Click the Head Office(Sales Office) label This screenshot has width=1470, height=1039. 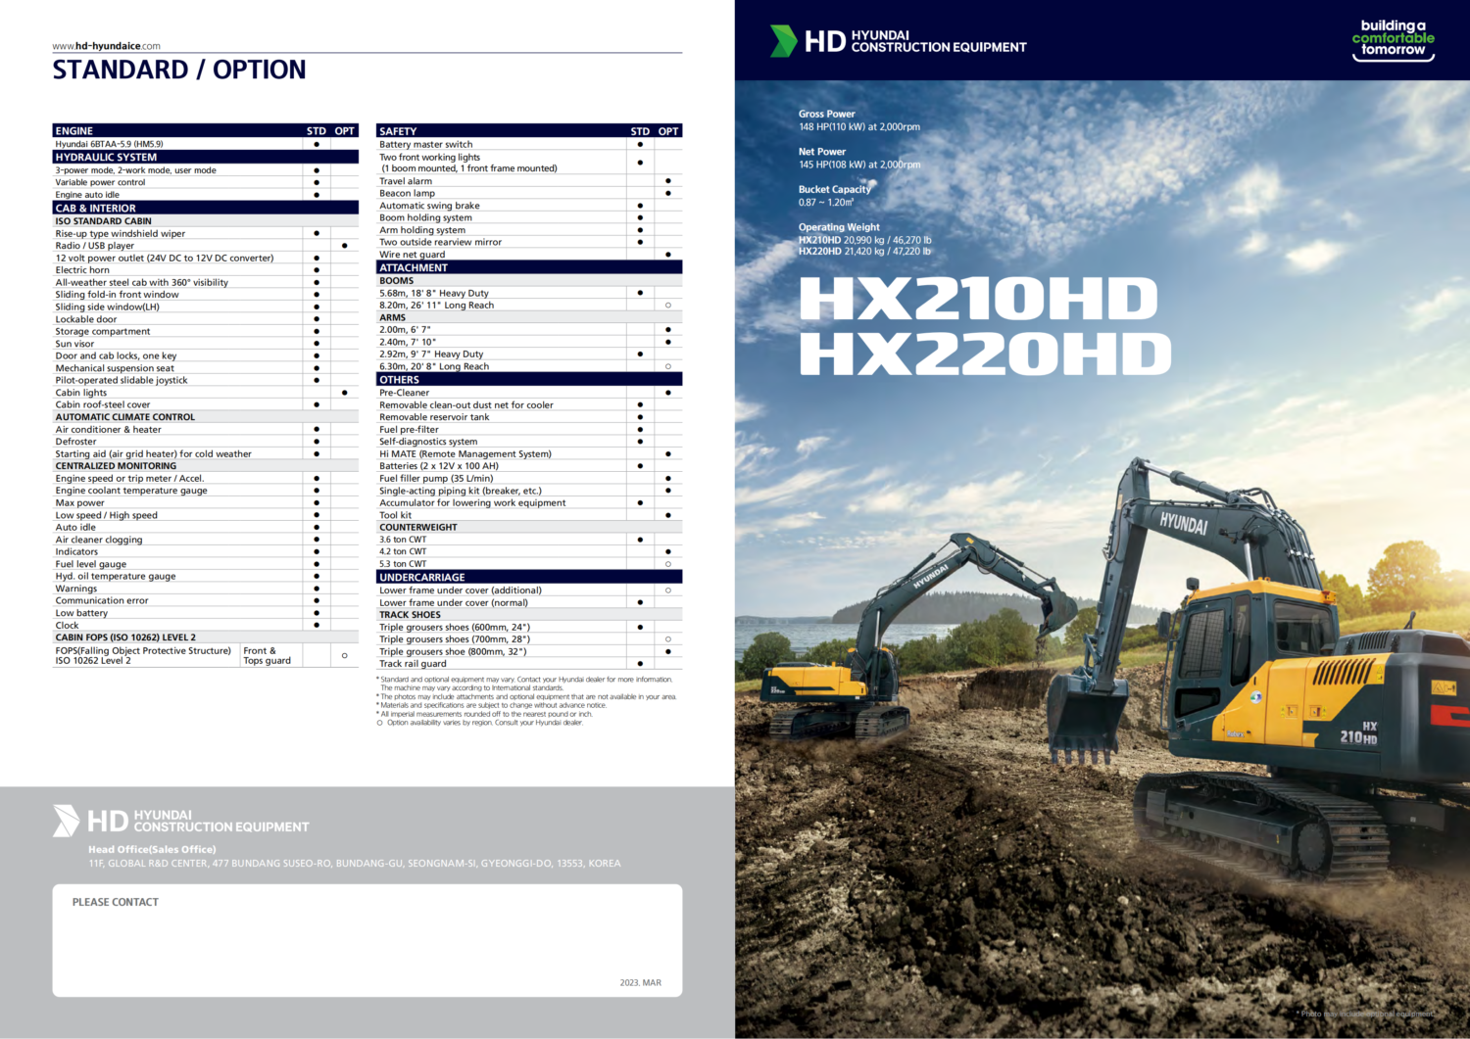click(152, 849)
